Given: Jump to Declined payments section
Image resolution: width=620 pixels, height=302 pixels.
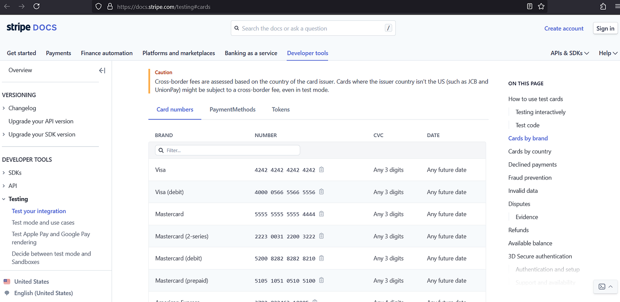Looking at the screenshot, I should click(532, 164).
